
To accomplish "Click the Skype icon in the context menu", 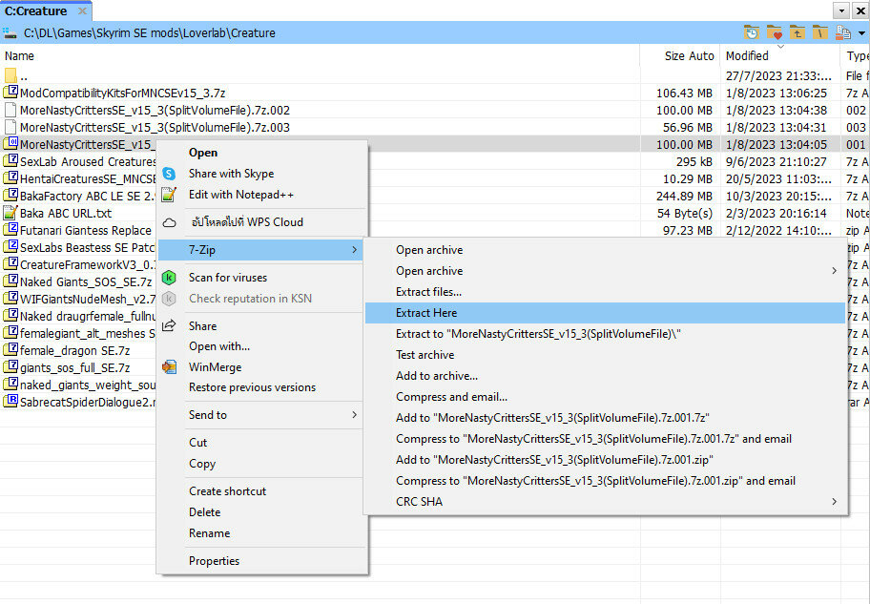I will coord(169,174).
